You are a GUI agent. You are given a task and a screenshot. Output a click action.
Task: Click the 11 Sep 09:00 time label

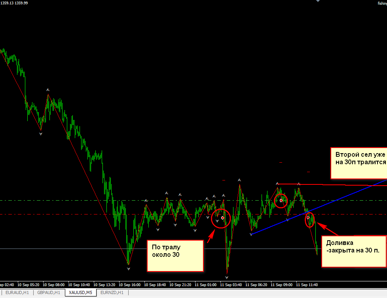282,285
